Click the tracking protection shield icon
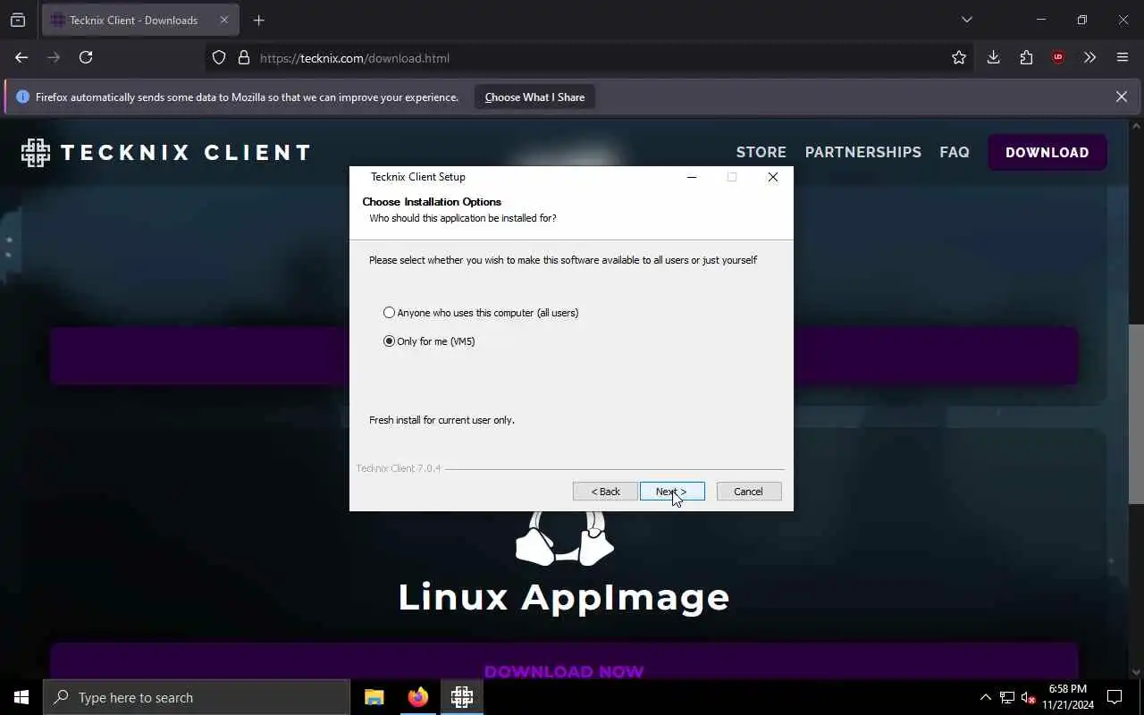This screenshot has width=1144, height=715. coord(219,57)
